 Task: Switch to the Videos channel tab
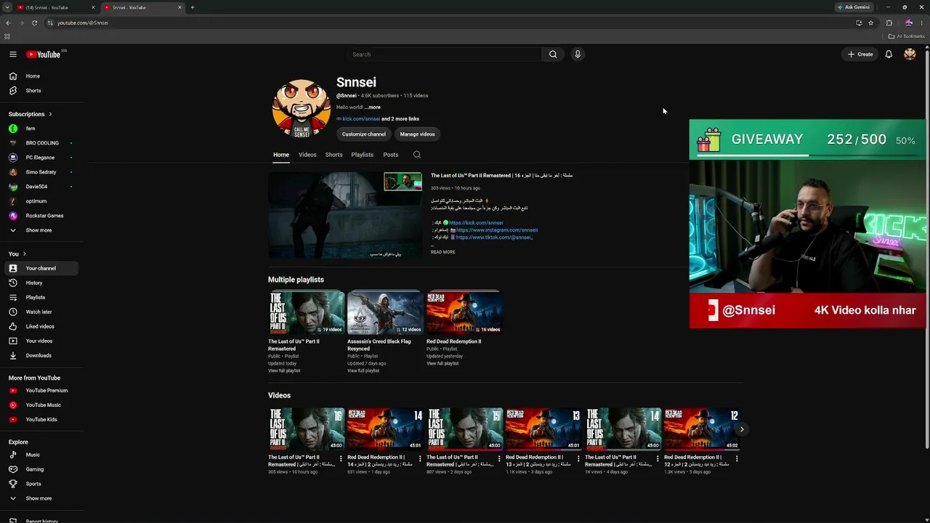[x=307, y=155]
